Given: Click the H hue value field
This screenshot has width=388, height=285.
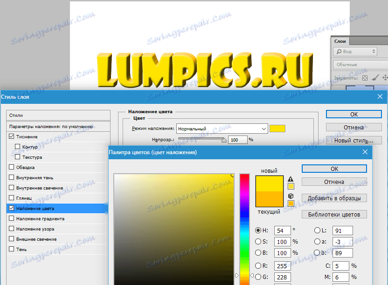Looking at the screenshot, I should point(282,231).
